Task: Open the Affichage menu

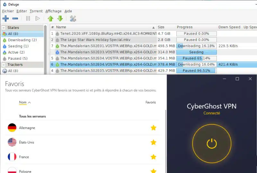Action: pos(53,11)
